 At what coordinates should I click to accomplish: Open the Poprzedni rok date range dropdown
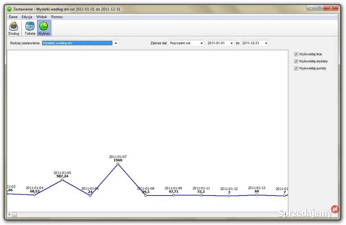pyautogui.click(x=201, y=43)
